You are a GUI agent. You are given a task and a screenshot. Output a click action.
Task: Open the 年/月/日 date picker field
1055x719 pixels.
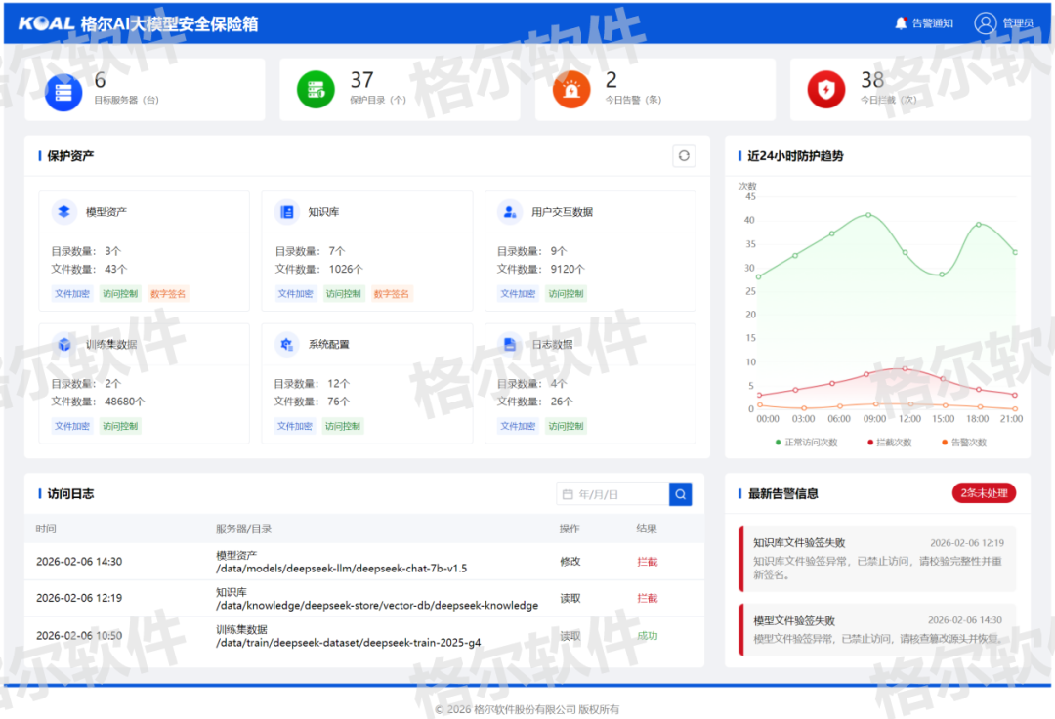click(612, 494)
